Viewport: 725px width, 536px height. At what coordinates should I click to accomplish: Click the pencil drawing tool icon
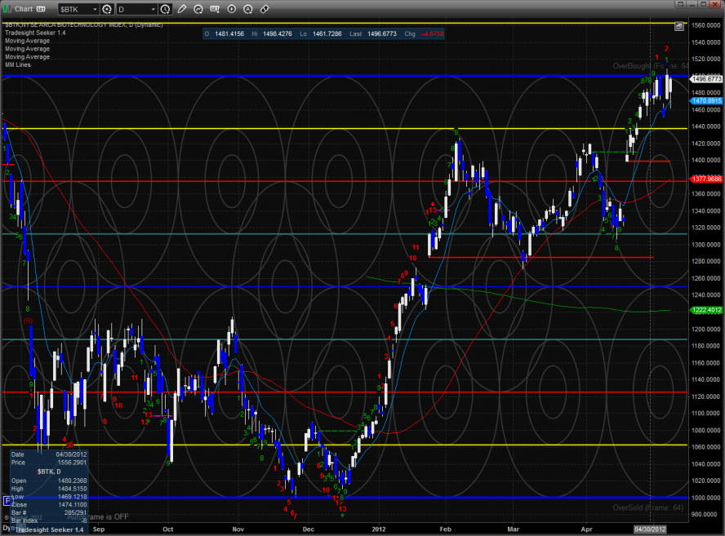point(181,9)
